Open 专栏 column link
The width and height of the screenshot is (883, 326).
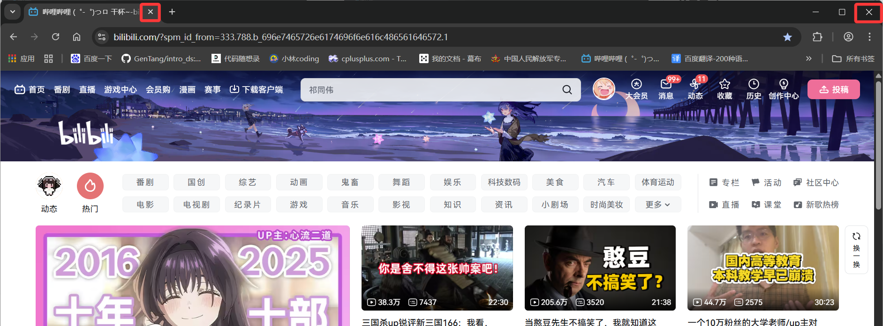[x=725, y=182]
